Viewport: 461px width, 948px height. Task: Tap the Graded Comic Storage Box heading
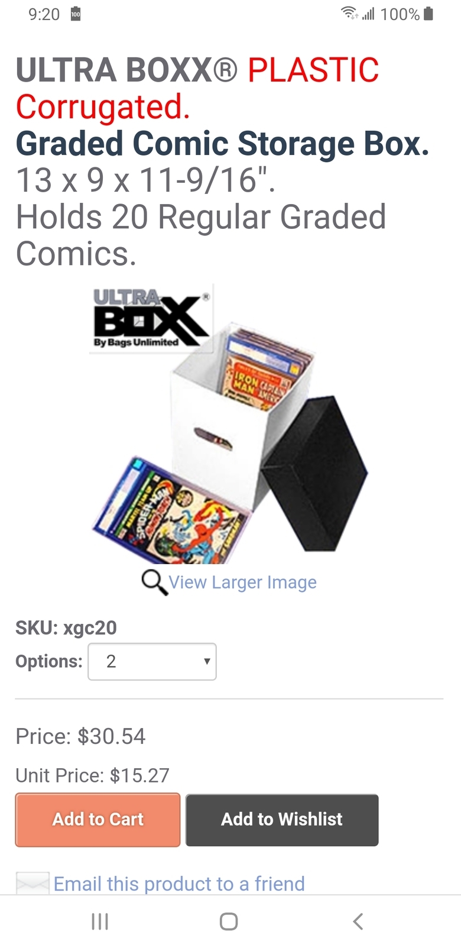(223, 144)
